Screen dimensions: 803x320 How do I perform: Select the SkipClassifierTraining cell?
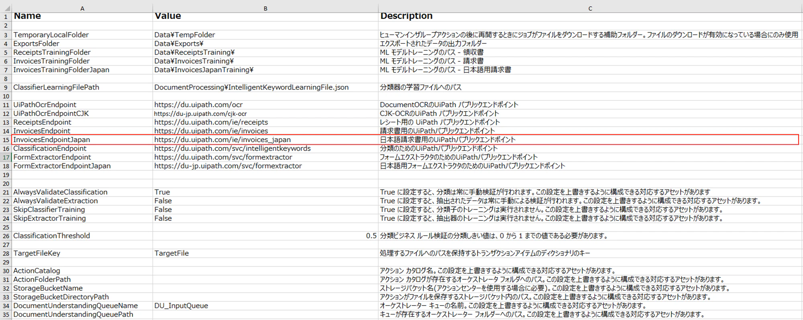(x=82, y=210)
